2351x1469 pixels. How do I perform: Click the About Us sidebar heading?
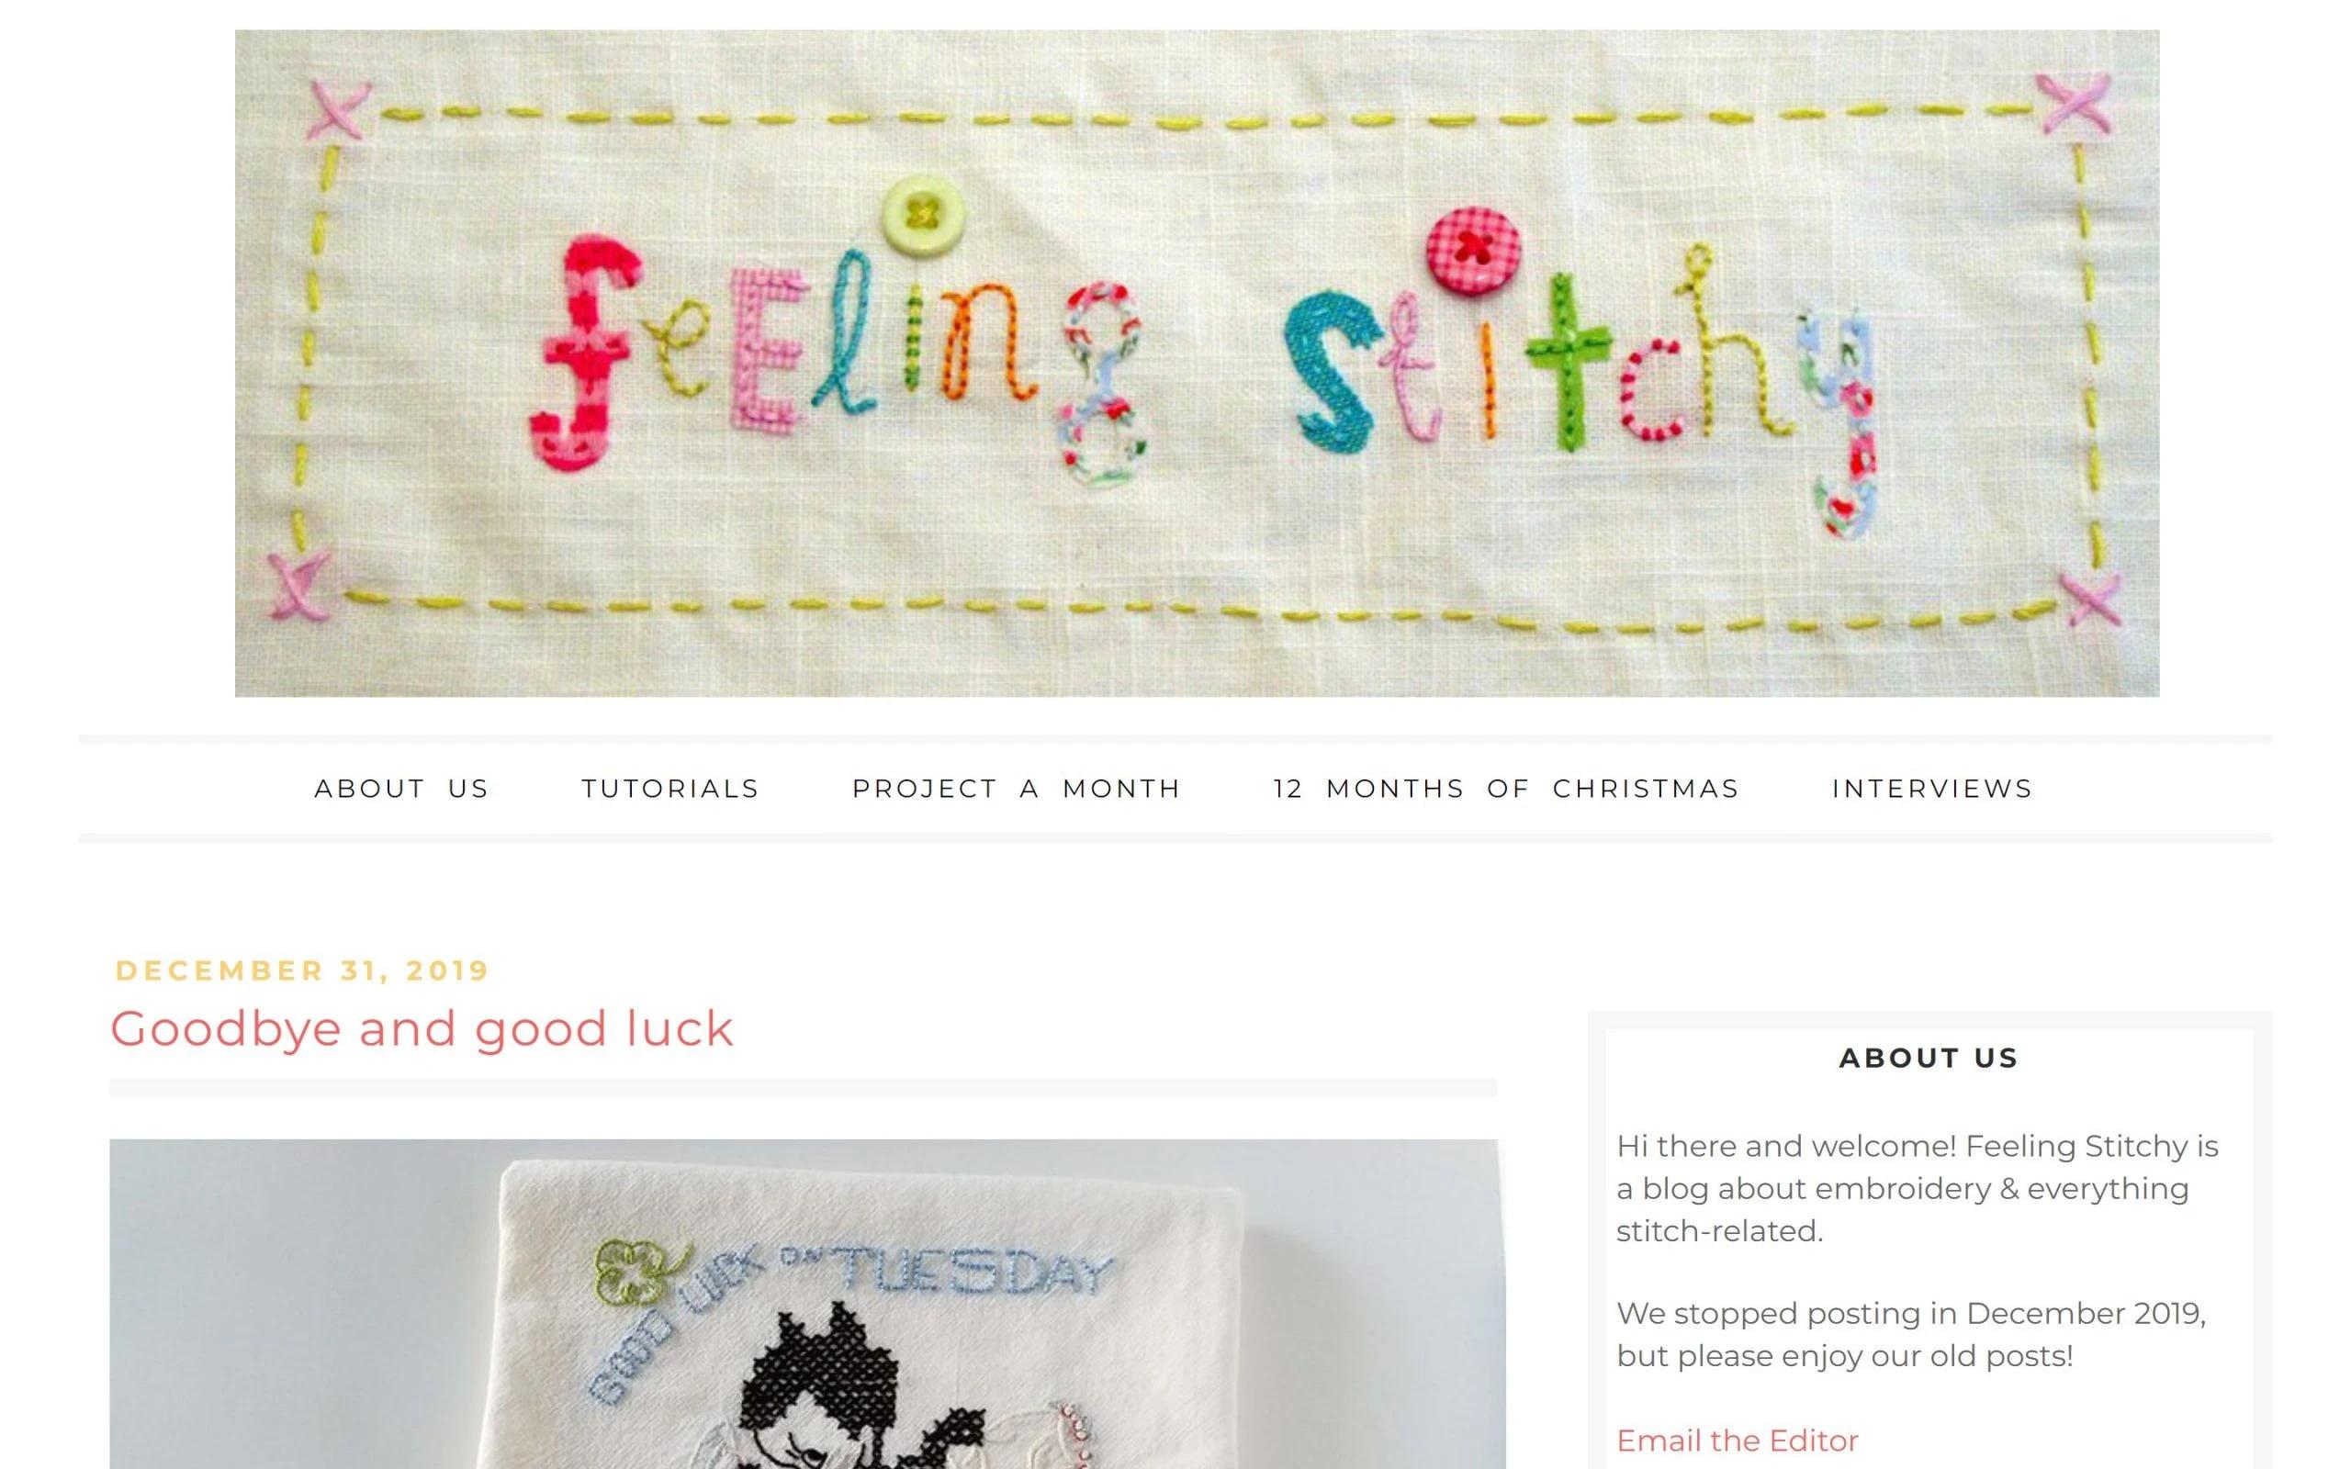point(1929,1058)
